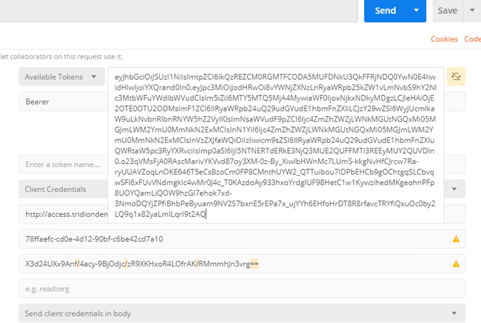Screen dimensions: 481x323
Task: Expand Send client credentials in body dropdown
Action: tap(242, 313)
